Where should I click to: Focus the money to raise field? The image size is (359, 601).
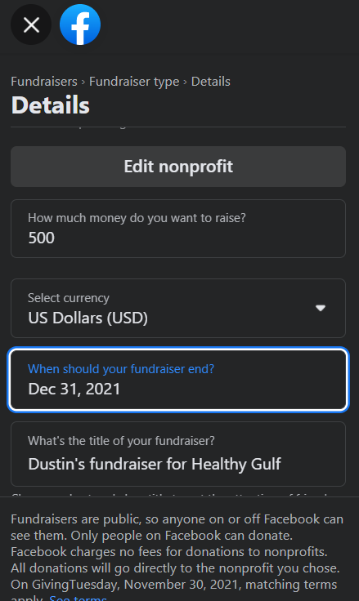tap(178, 229)
